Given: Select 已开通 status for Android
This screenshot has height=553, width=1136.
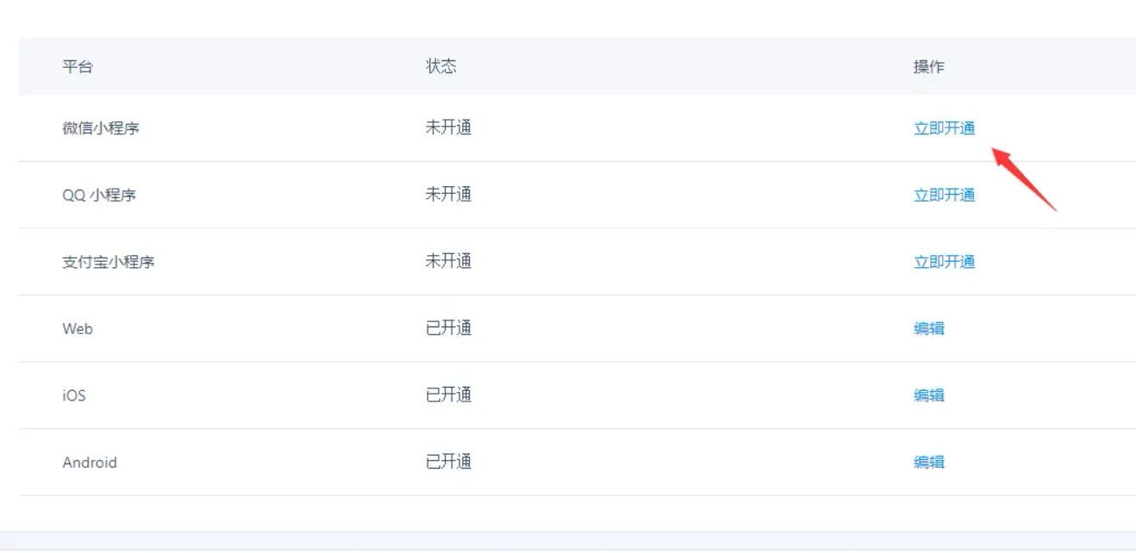Looking at the screenshot, I should pyautogui.click(x=448, y=463).
